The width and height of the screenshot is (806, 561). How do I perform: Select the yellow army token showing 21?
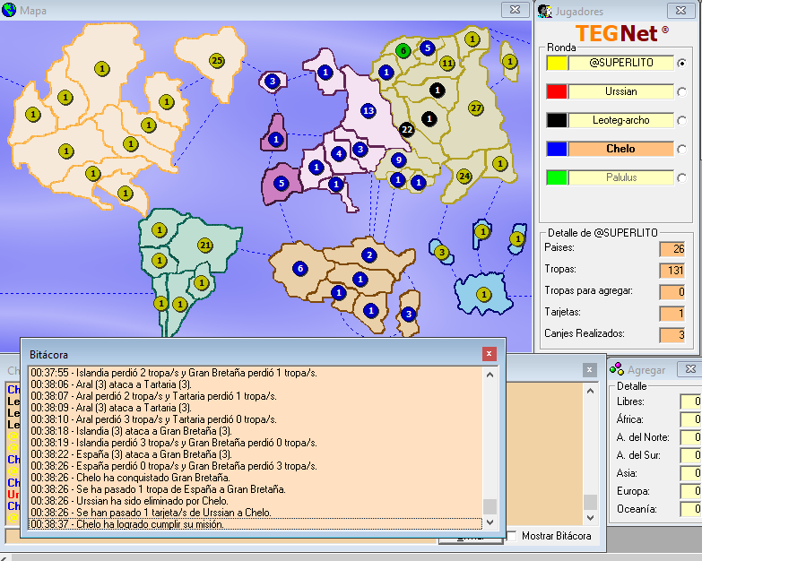[205, 246]
